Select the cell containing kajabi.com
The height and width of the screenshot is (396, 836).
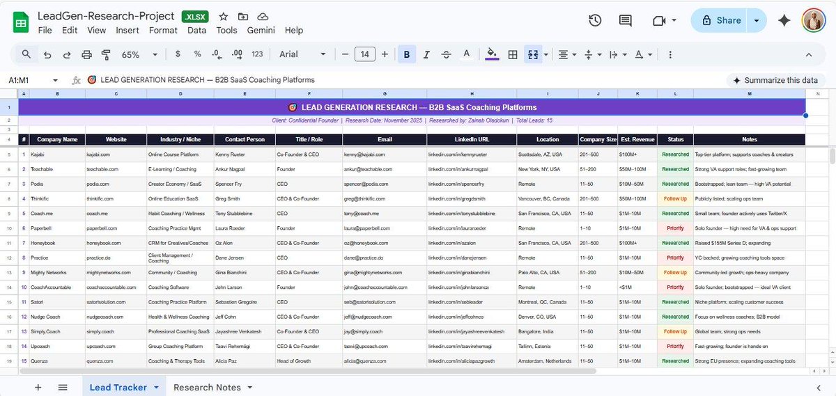point(116,155)
